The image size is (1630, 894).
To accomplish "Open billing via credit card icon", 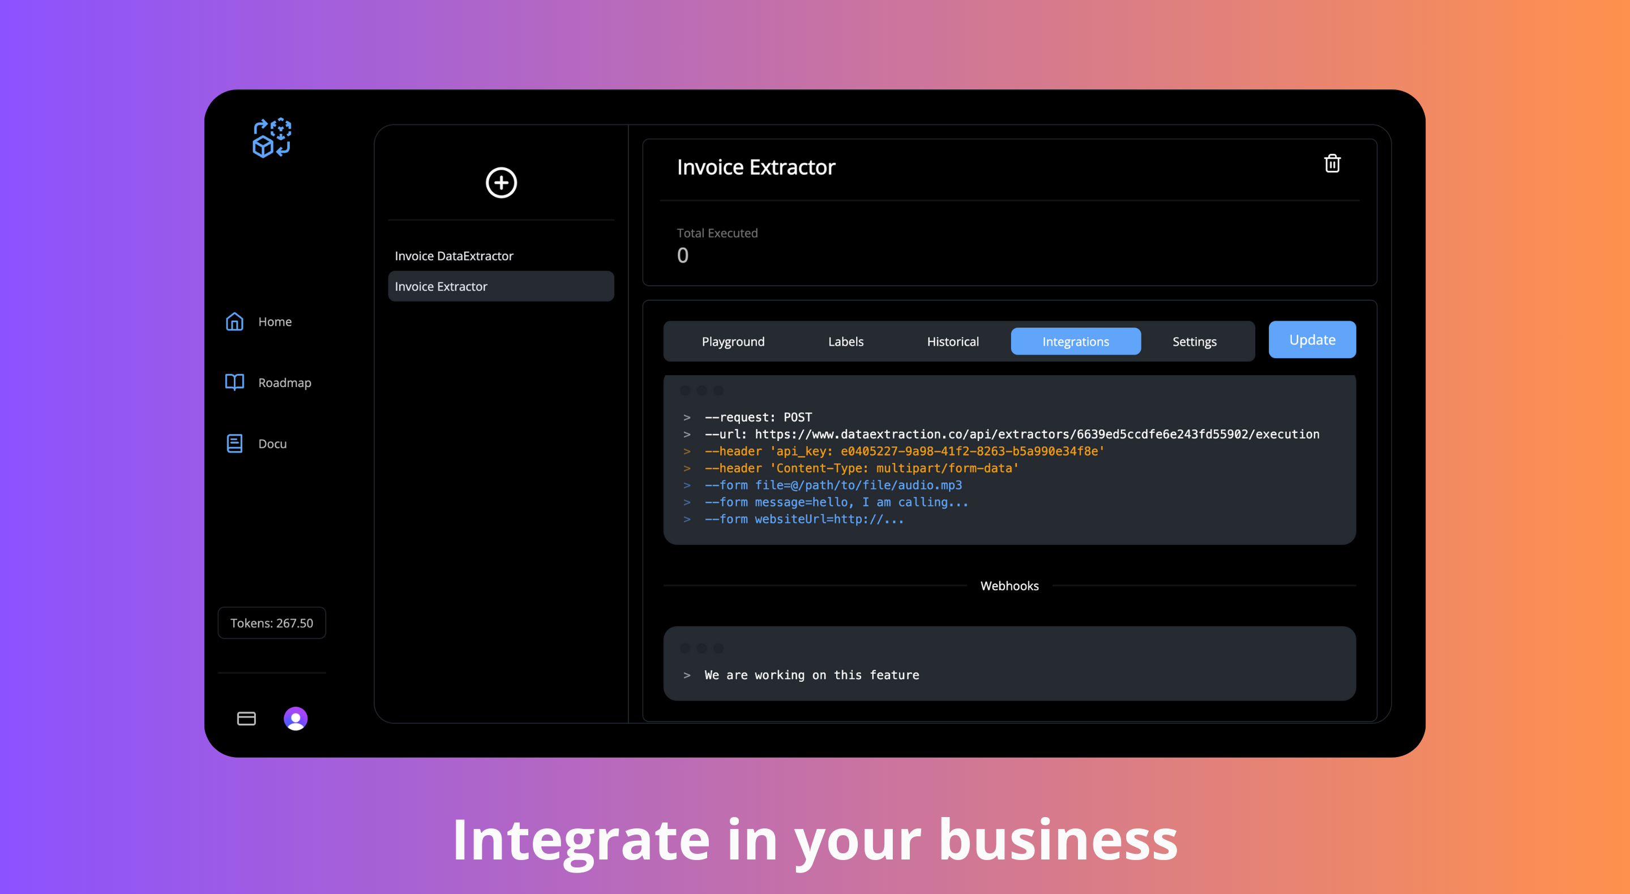I will click(246, 718).
